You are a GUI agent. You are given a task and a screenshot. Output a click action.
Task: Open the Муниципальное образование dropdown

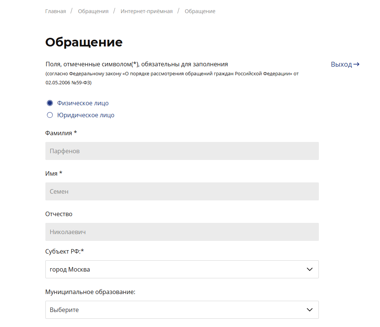(182, 310)
